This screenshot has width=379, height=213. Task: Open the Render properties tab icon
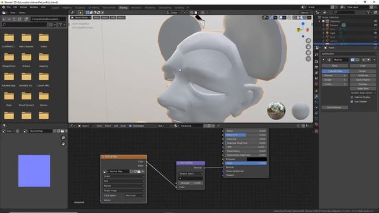tap(316, 62)
